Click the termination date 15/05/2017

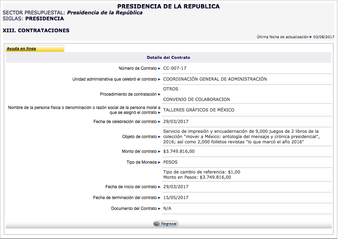176,198
